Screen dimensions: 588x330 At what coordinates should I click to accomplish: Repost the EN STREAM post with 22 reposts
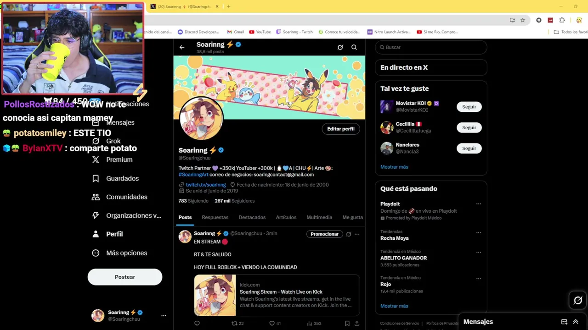pyautogui.click(x=237, y=324)
